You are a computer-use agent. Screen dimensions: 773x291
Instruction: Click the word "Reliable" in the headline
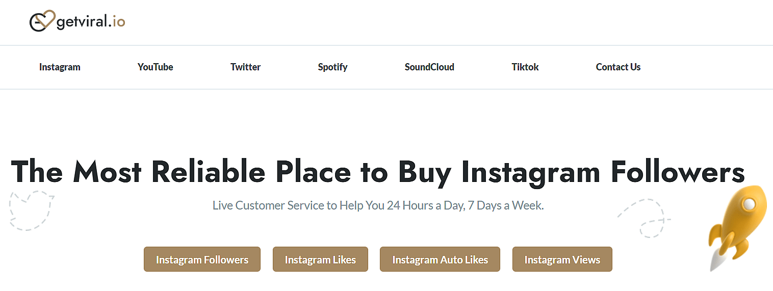pyautogui.click(x=208, y=172)
